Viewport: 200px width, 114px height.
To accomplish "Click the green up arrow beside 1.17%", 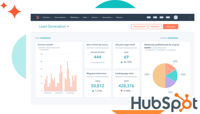I will coord(93,91).
